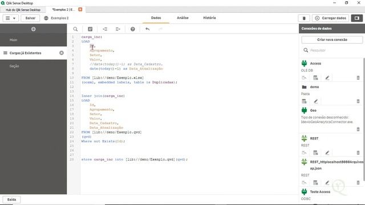Select the Main script section
365x205 pixels.
pos(33,40)
